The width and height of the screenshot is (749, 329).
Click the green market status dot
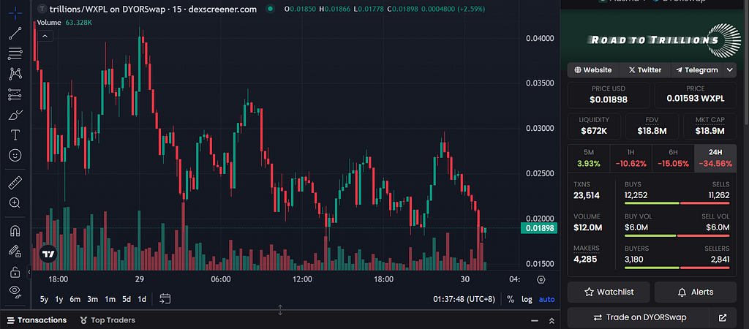pos(271,9)
